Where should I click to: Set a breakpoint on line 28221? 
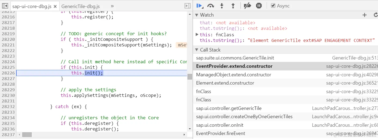click(x=8, y=45)
